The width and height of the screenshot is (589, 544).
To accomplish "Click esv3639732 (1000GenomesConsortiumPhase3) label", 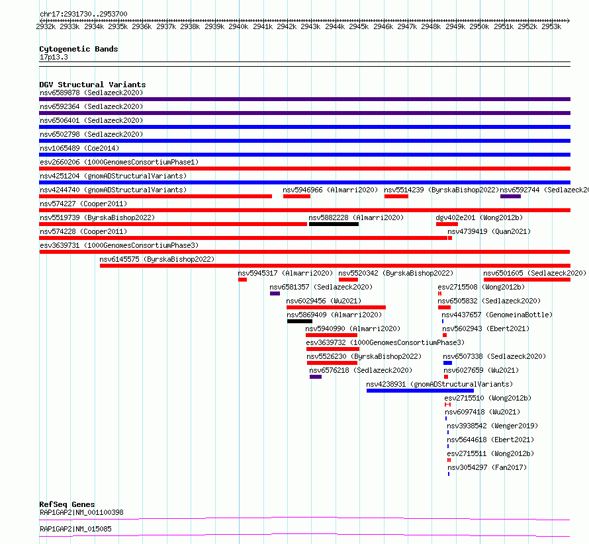I will tap(385, 342).
